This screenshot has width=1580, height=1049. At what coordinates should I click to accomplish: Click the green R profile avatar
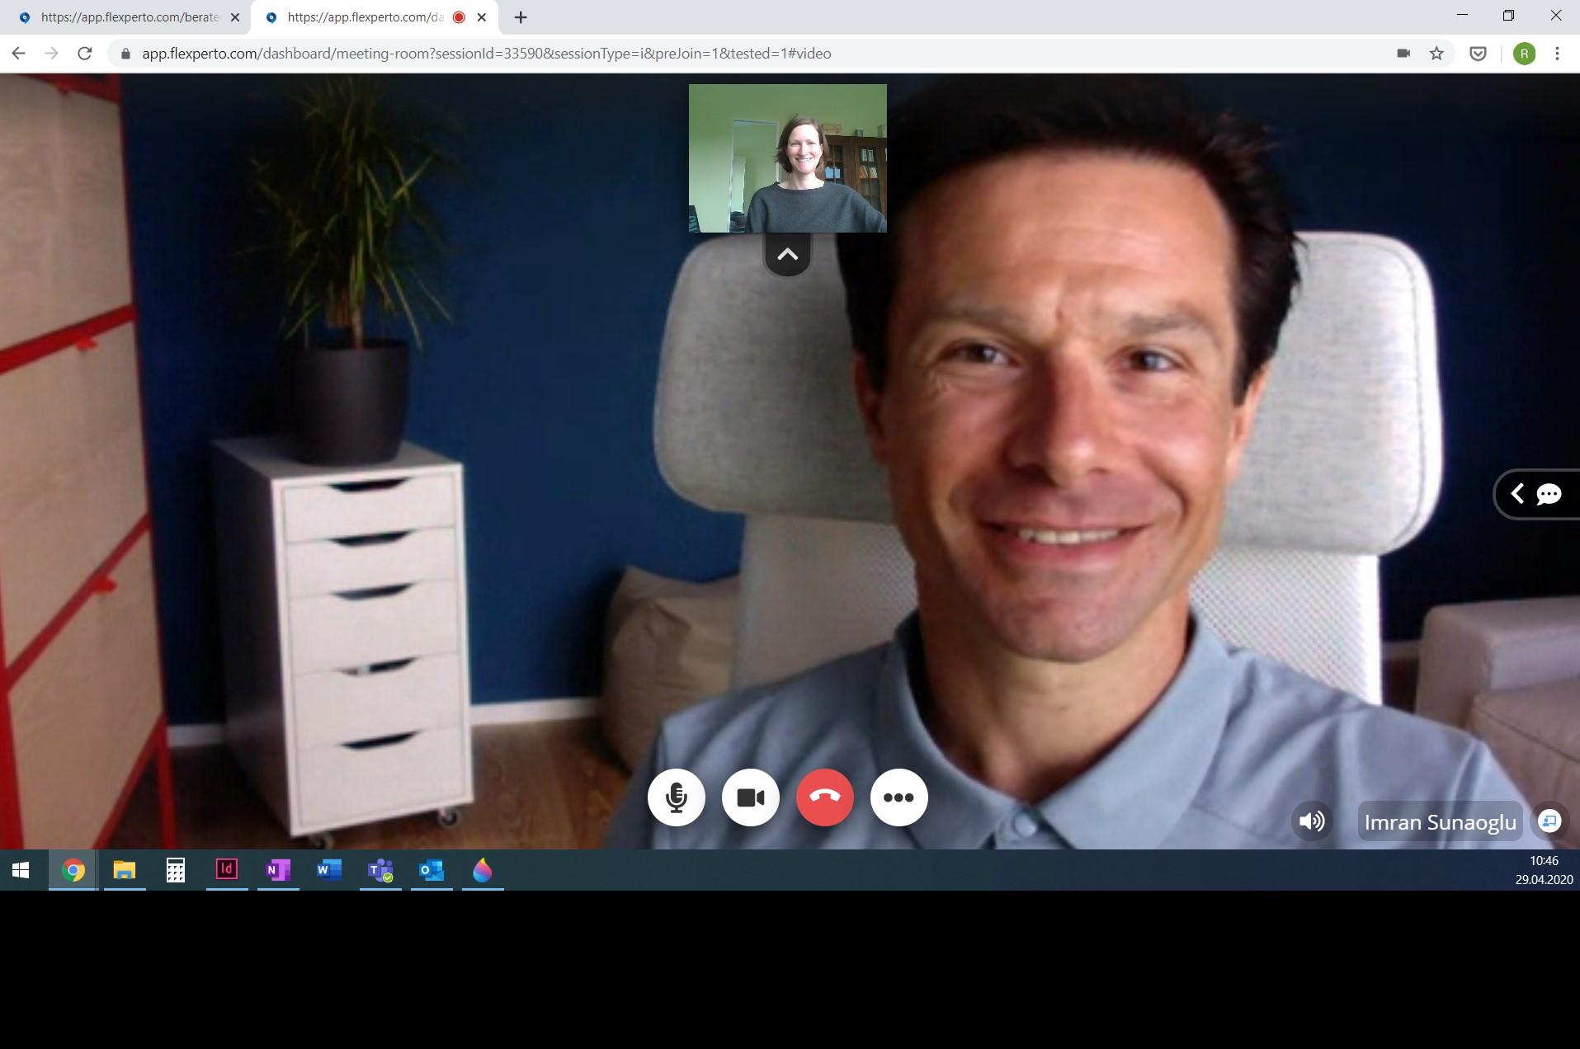coord(1524,54)
